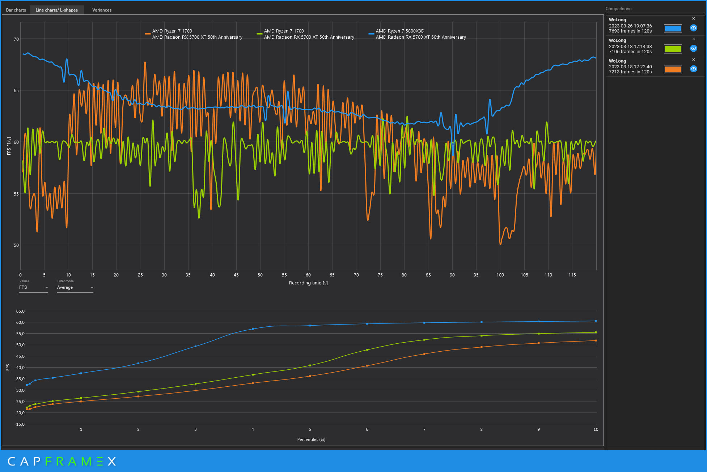Click the orange Ryzen 7 1700 legend marker
This screenshot has height=472, width=707.
(148, 34)
